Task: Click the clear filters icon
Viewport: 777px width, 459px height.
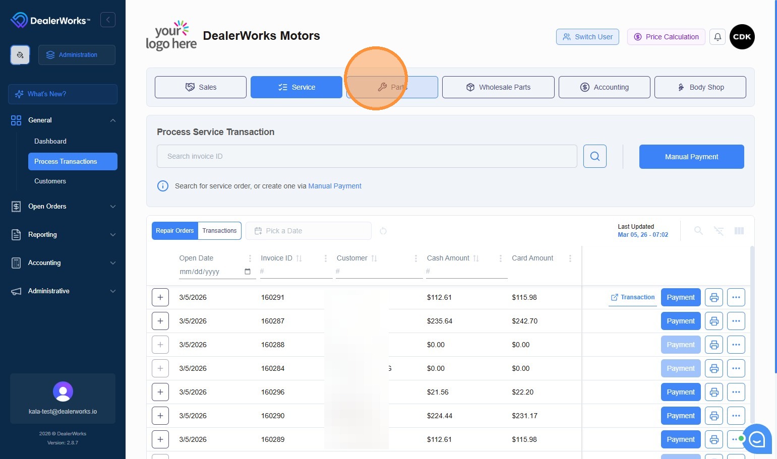Action: pos(719,231)
